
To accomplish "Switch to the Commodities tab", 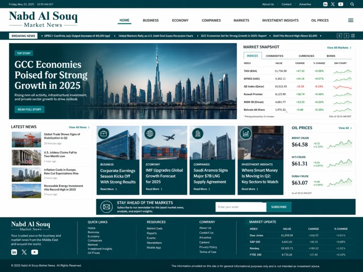I will pyautogui.click(x=275, y=56).
